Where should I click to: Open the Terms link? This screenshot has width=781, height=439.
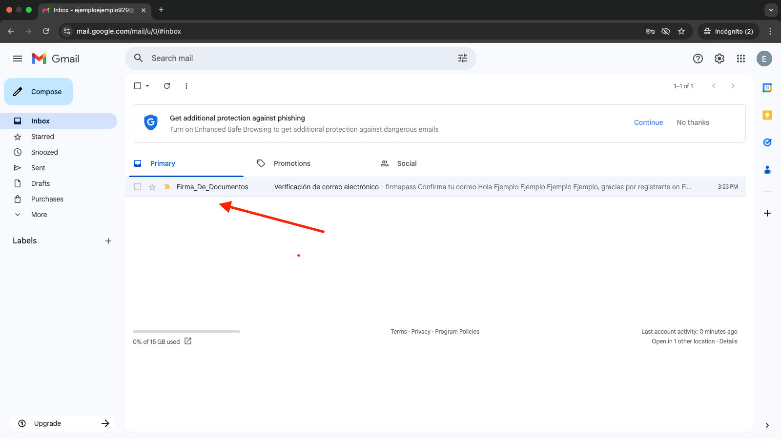coord(399,332)
